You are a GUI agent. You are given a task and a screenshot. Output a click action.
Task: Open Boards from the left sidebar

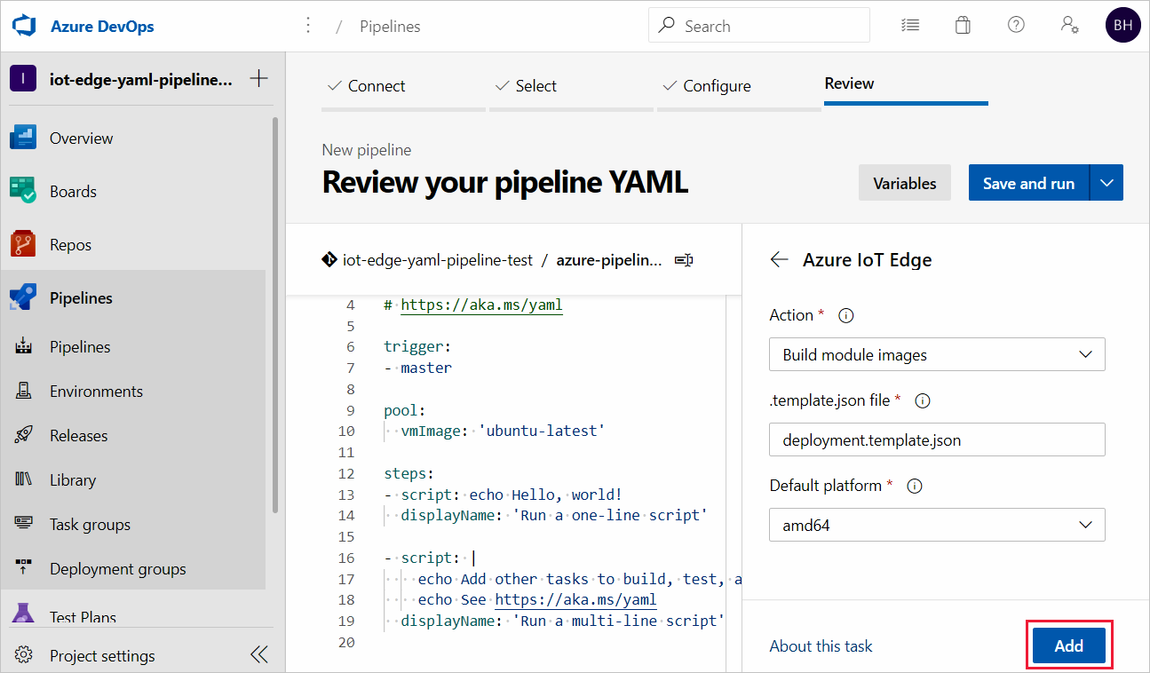coord(74,191)
